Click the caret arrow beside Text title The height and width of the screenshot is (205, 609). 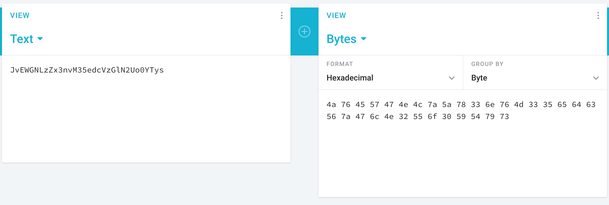click(40, 39)
